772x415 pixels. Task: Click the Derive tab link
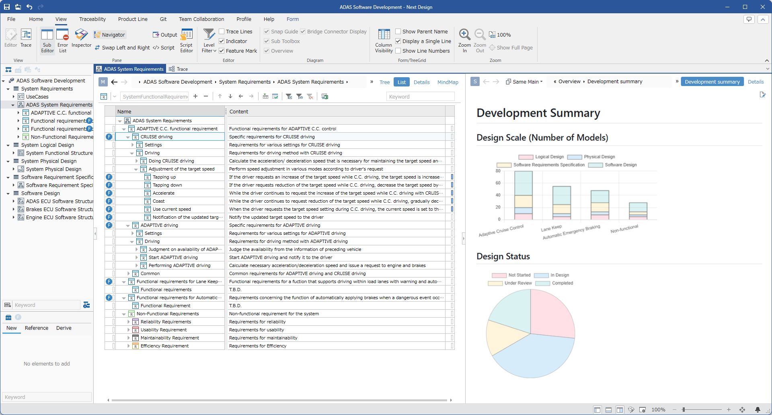click(x=64, y=328)
